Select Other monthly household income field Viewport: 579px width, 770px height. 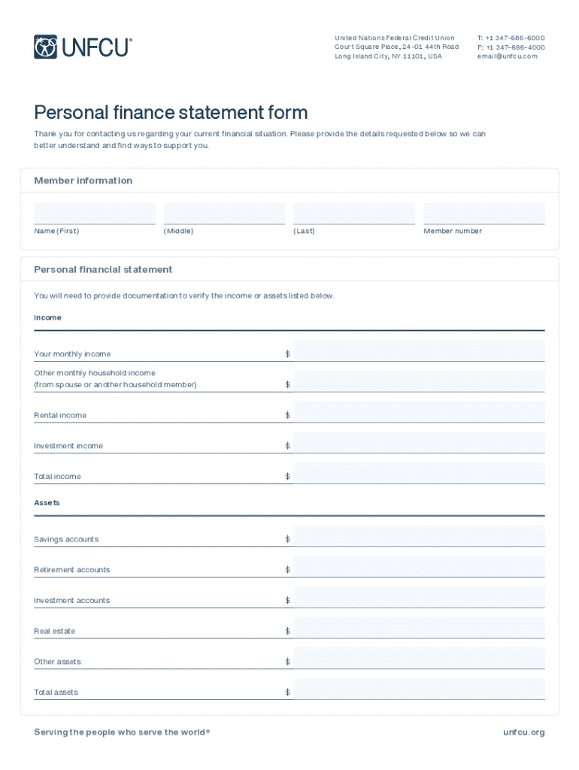419,381
